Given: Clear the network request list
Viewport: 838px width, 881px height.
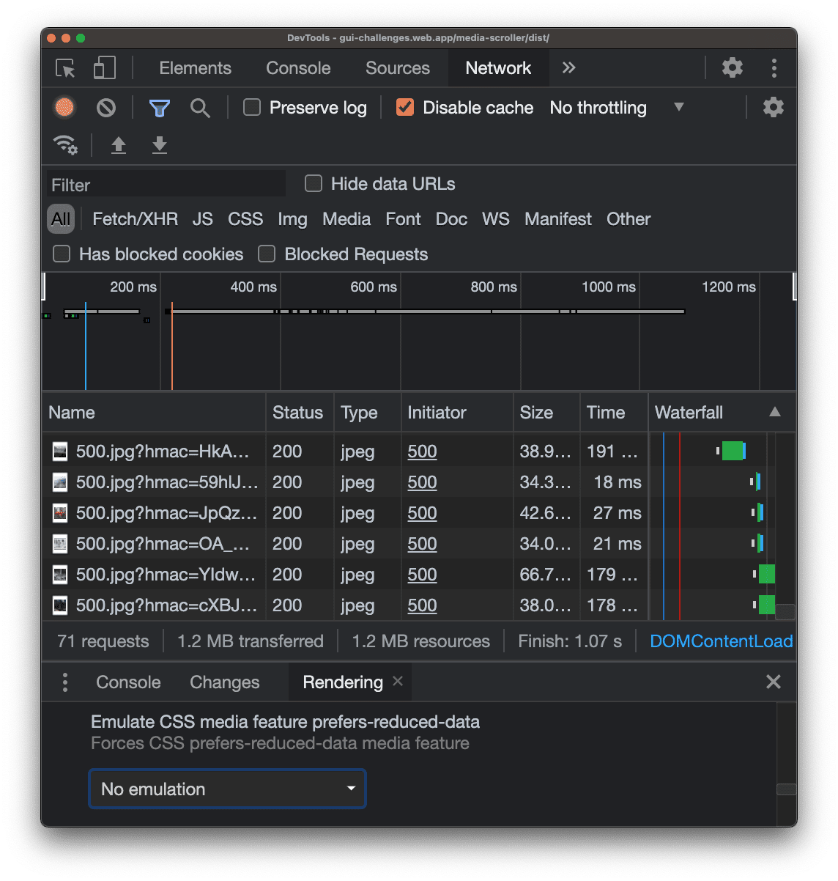Looking at the screenshot, I should pyautogui.click(x=105, y=107).
